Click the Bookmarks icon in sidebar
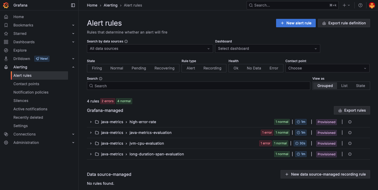Screen dimensions: 378x190 click(x=6, y=25)
